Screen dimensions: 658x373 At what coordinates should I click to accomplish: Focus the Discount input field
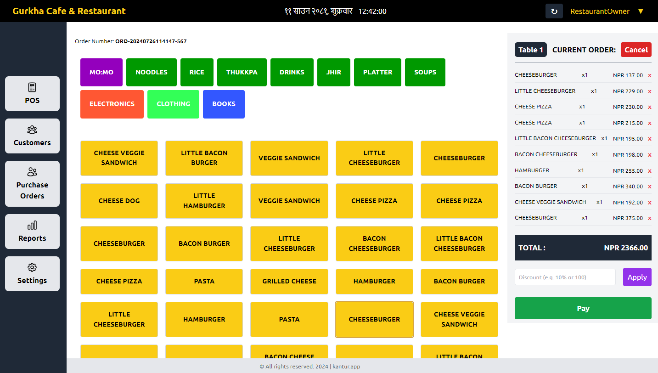[x=565, y=277]
